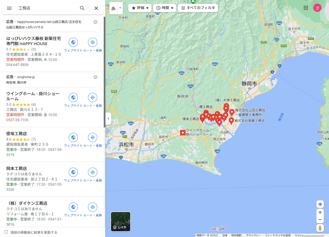Open website for はっぴいハウス藤枝
The image size is (329, 237).
73,42
